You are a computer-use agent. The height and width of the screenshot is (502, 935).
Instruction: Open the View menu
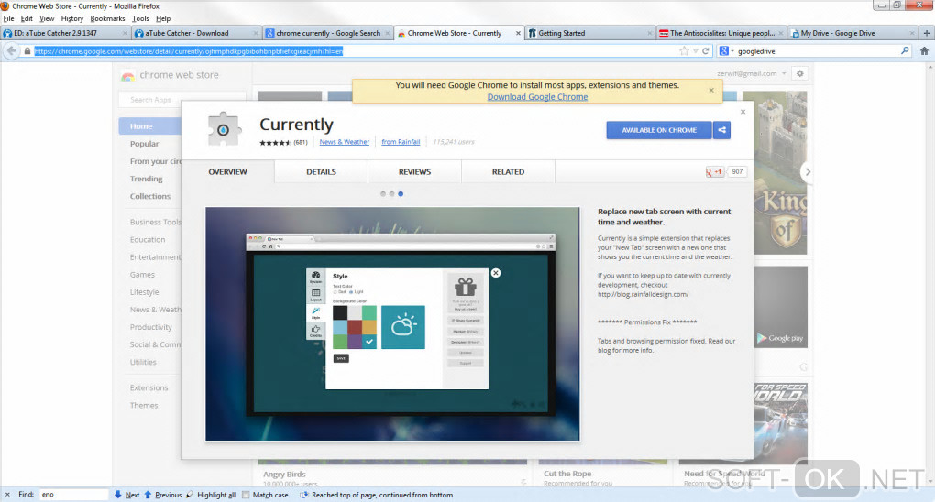[47, 18]
